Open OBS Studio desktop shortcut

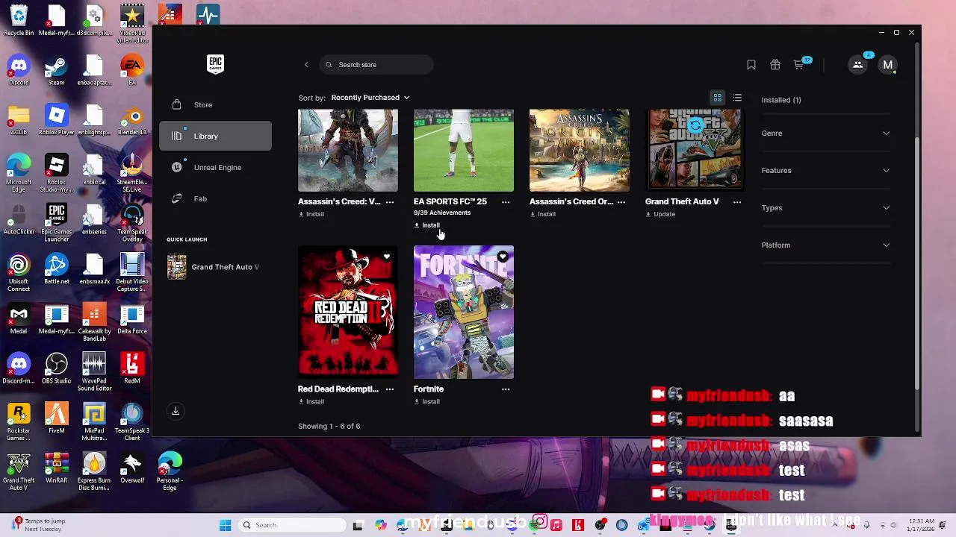point(56,369)
